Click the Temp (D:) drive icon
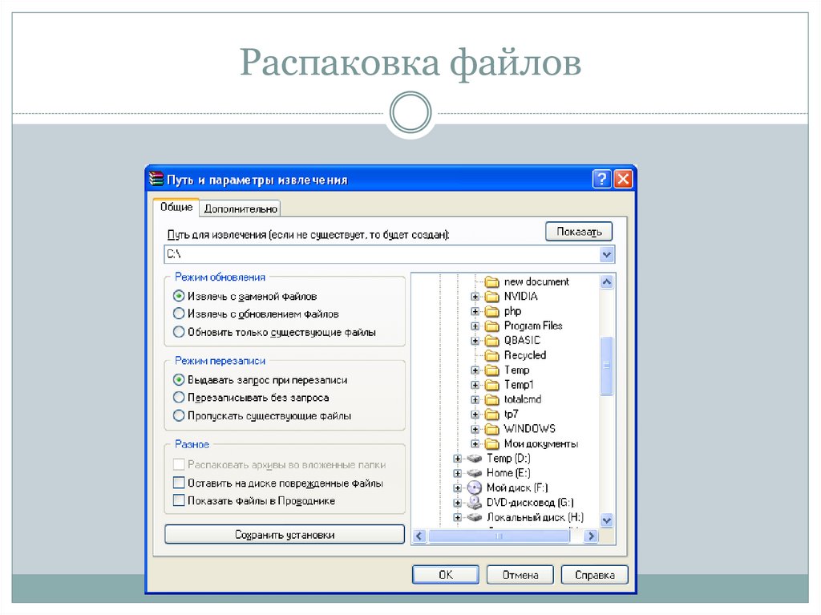821x615 pixels. click(475, 459)
